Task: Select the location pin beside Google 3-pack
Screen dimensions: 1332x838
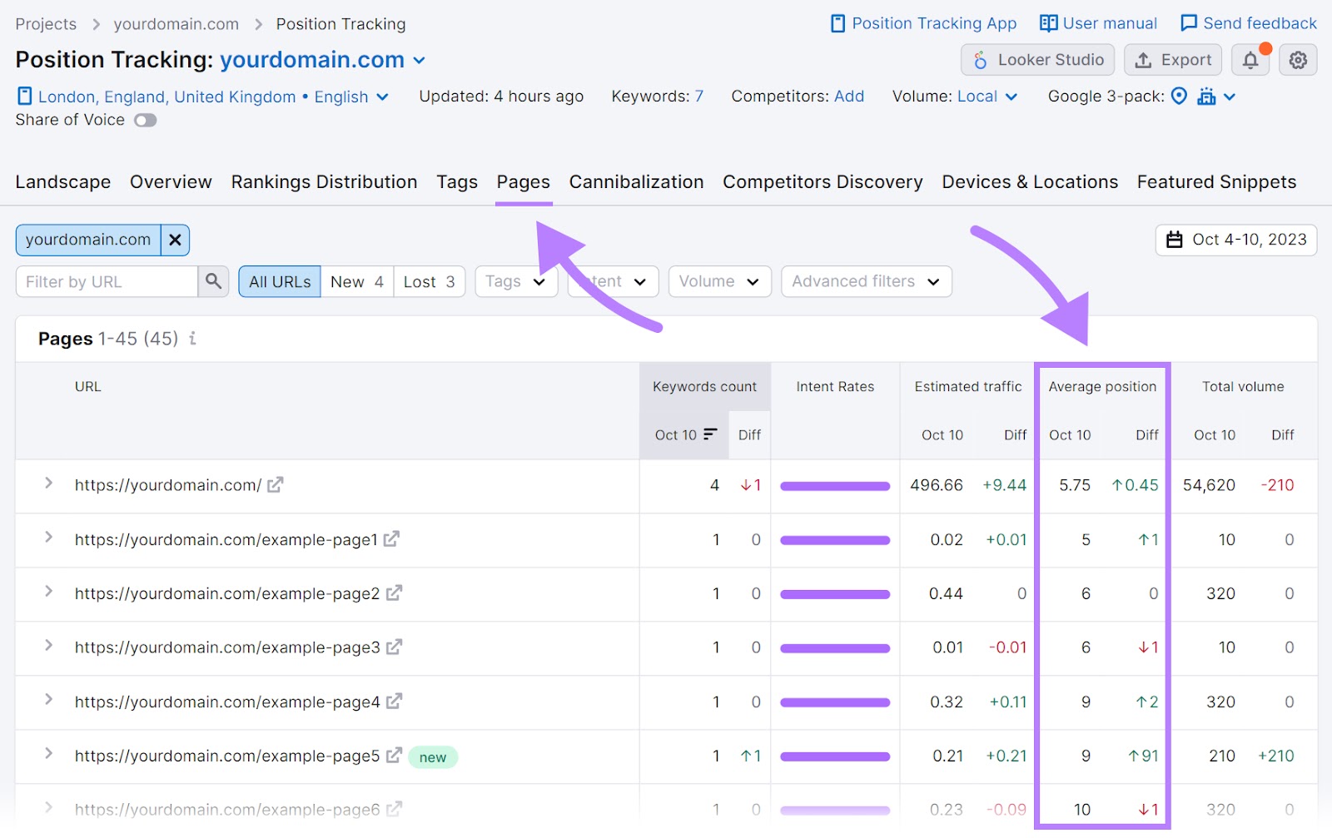Action: [1179, 97]
